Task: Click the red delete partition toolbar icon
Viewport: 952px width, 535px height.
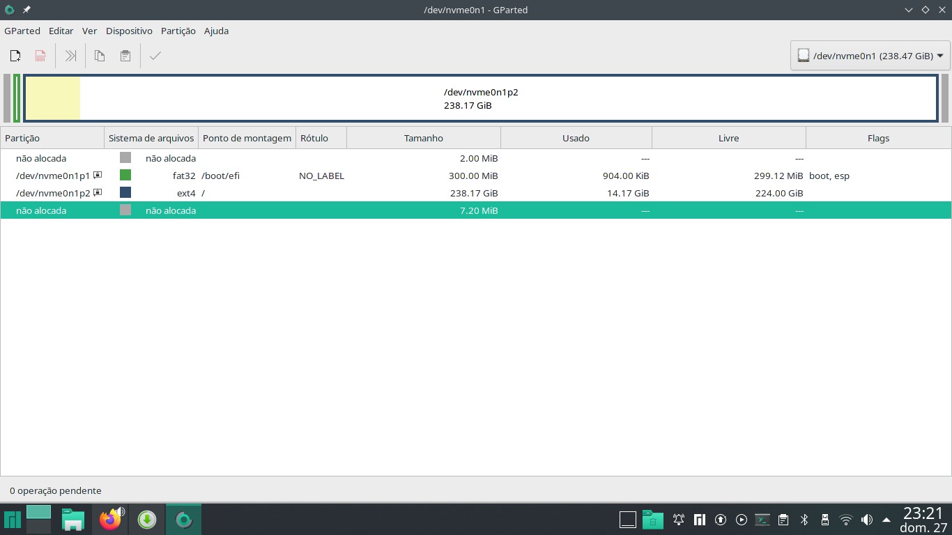Action: [x=41, y=56]
